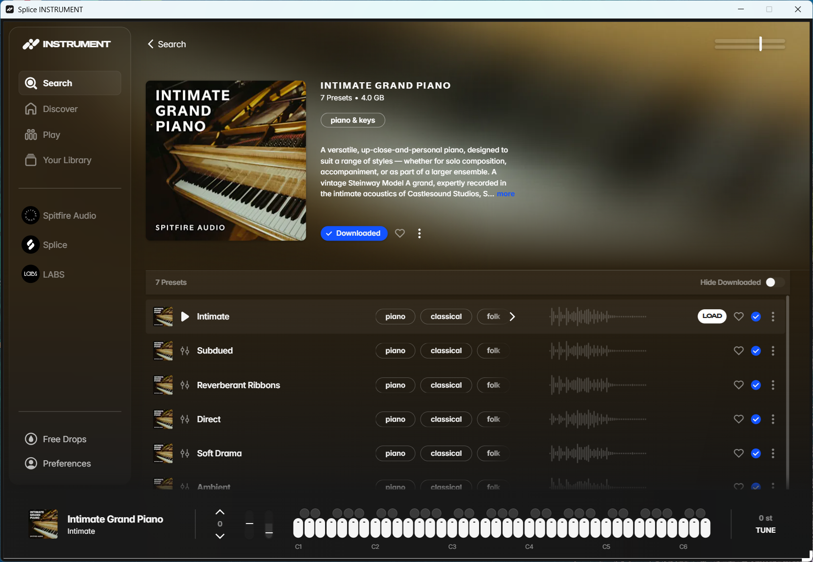Click the loaded instrument thumbnail in player bar
This screenshot has width=813, height=562.
43,524
